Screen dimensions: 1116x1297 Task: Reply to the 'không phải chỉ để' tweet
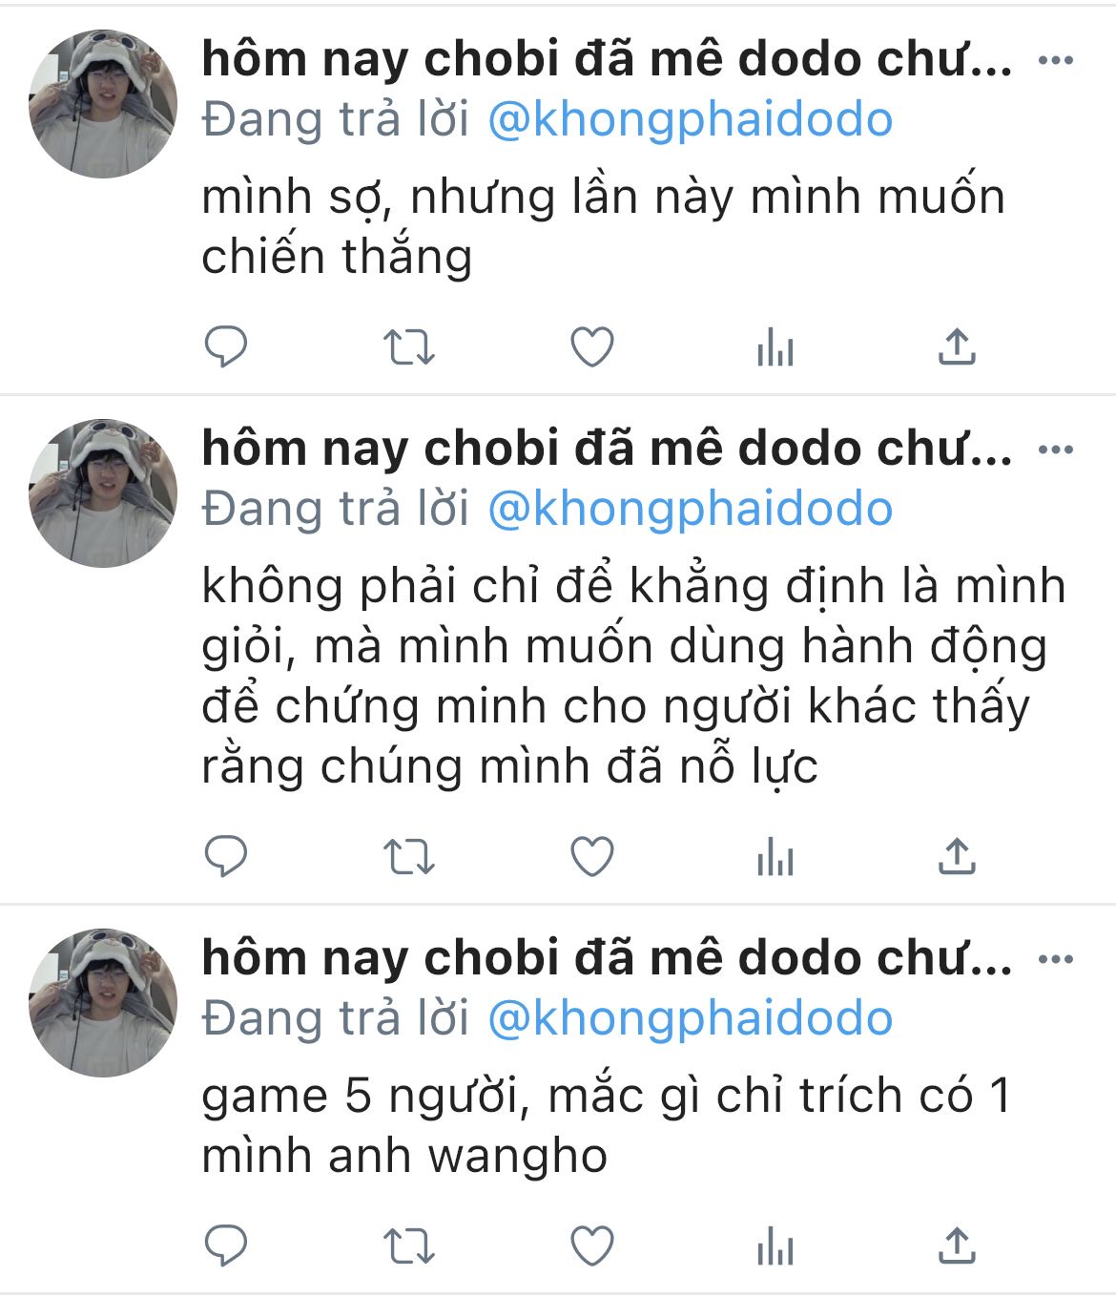coord(226,856)
